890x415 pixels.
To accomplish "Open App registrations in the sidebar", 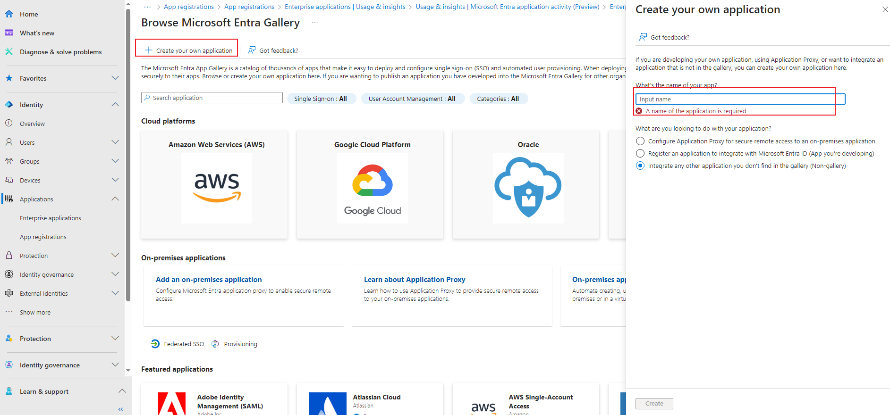I will [43, 237].
